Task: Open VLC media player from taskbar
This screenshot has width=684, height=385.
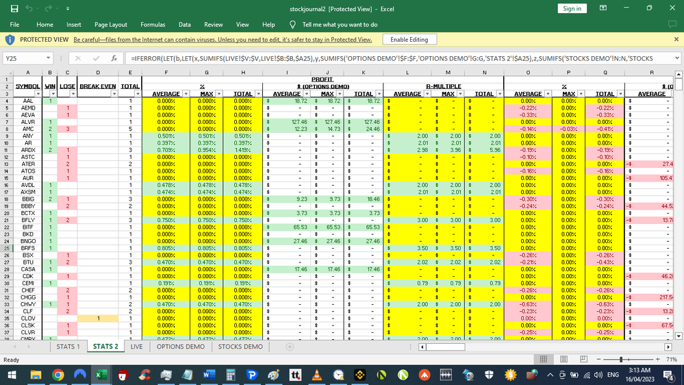Action: (316, 375)
